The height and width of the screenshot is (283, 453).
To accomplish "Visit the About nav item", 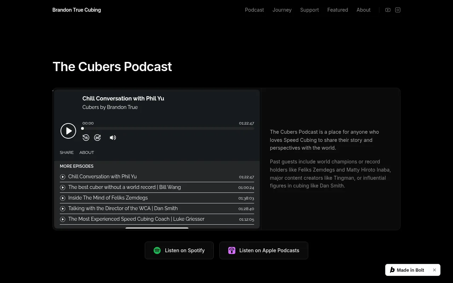I will point(363,10).
